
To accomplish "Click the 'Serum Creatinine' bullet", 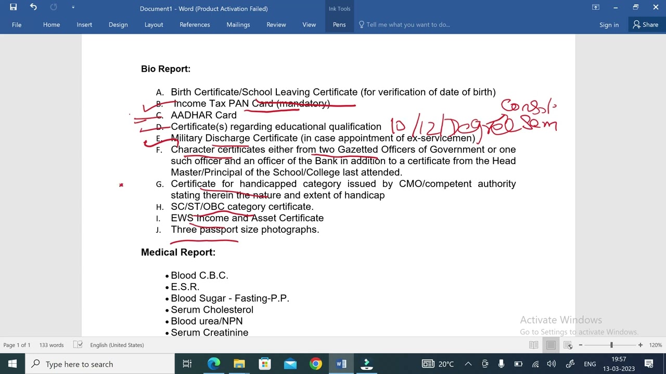I will click(209, 332).
